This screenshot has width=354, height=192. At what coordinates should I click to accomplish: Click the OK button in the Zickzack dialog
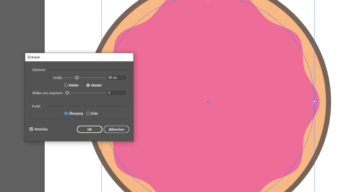coord(90,129)
